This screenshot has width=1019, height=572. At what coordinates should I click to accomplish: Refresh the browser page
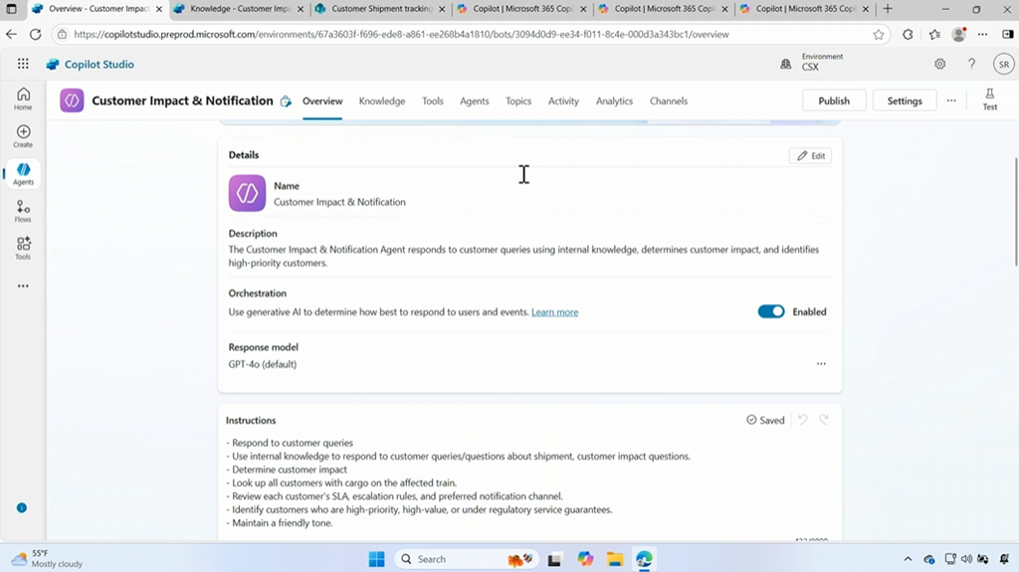35,35
